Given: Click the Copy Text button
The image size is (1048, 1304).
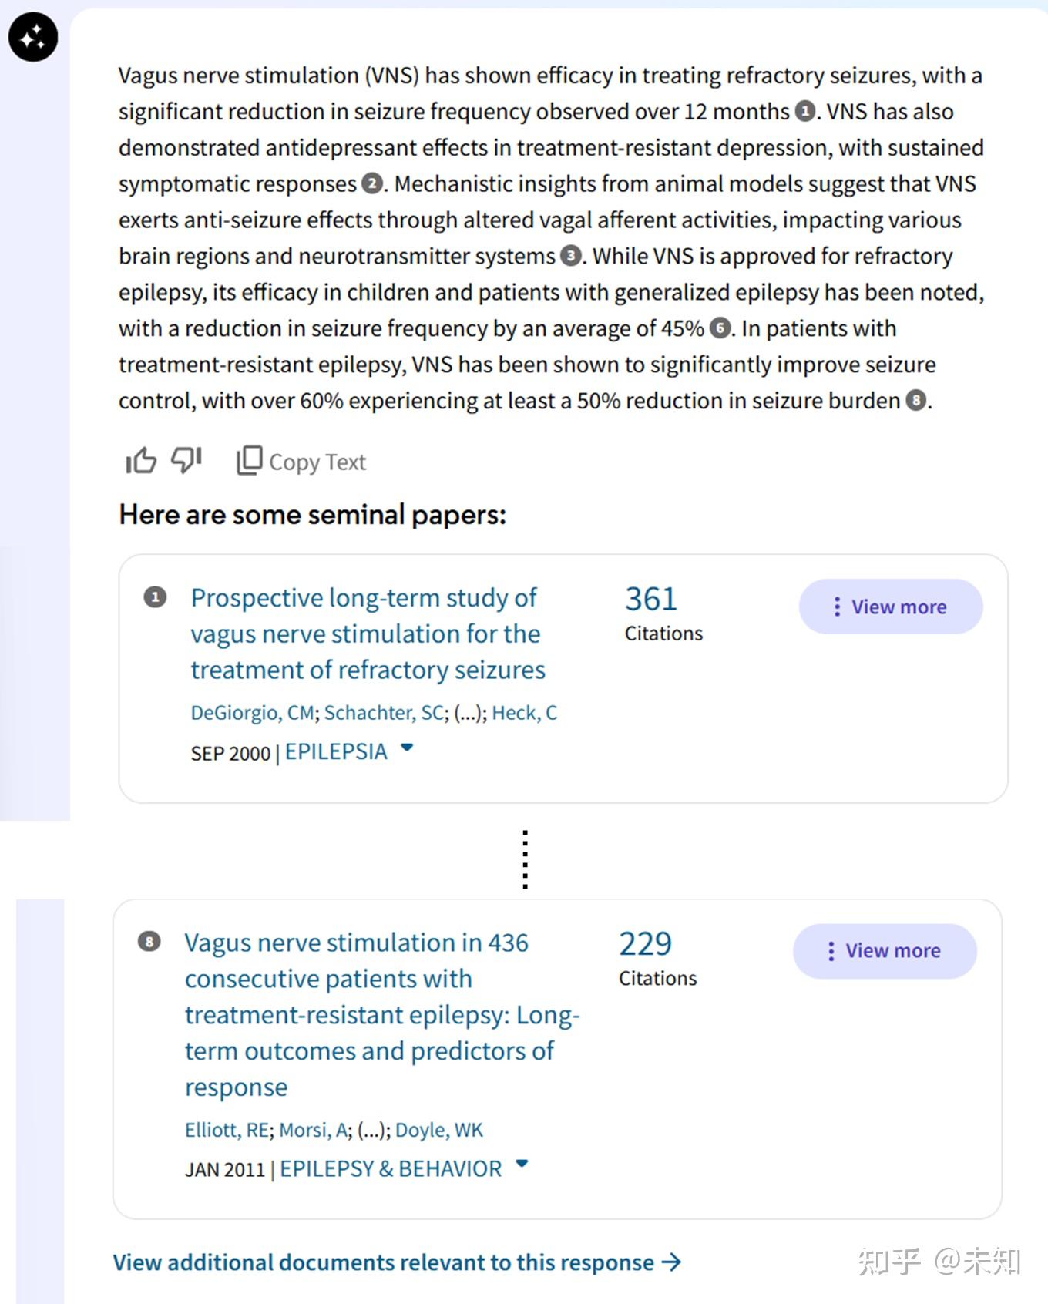Looking at the screenshot, I should (x=301, y=461).
